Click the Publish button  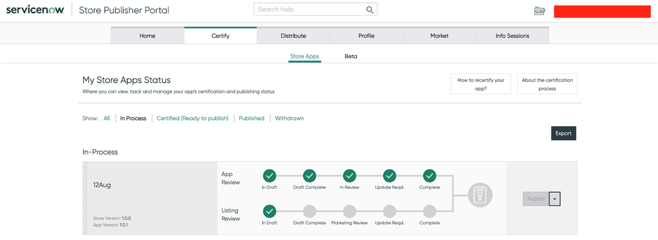[536, 199]
